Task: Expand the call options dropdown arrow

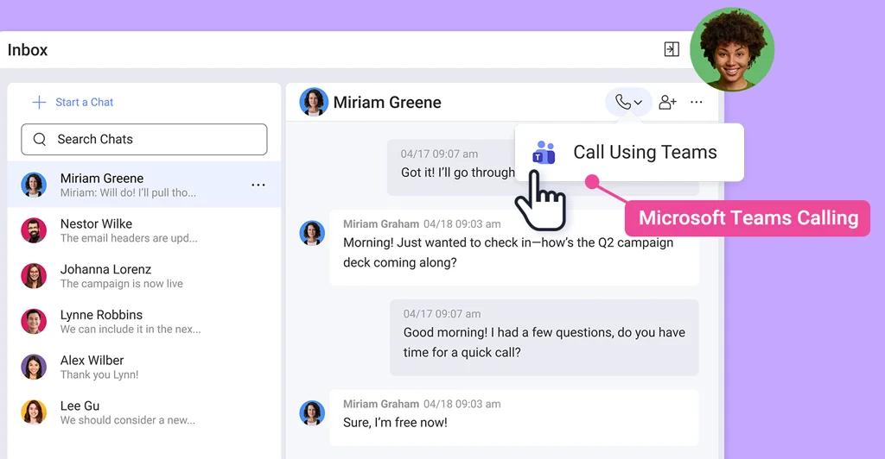Action: pyautogui.click(x=639, y=103)
